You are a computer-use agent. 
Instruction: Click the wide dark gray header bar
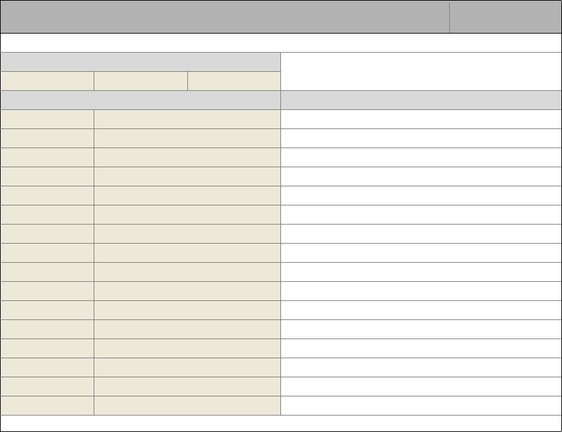pos(224,16)
